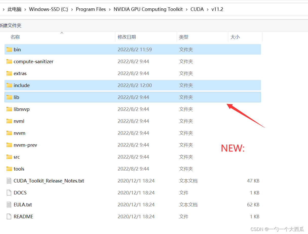Viewport: 308px width, 234px height.
Task: Expand the chevron after Windows-SSD (C:)
Action: pos(72,9)
